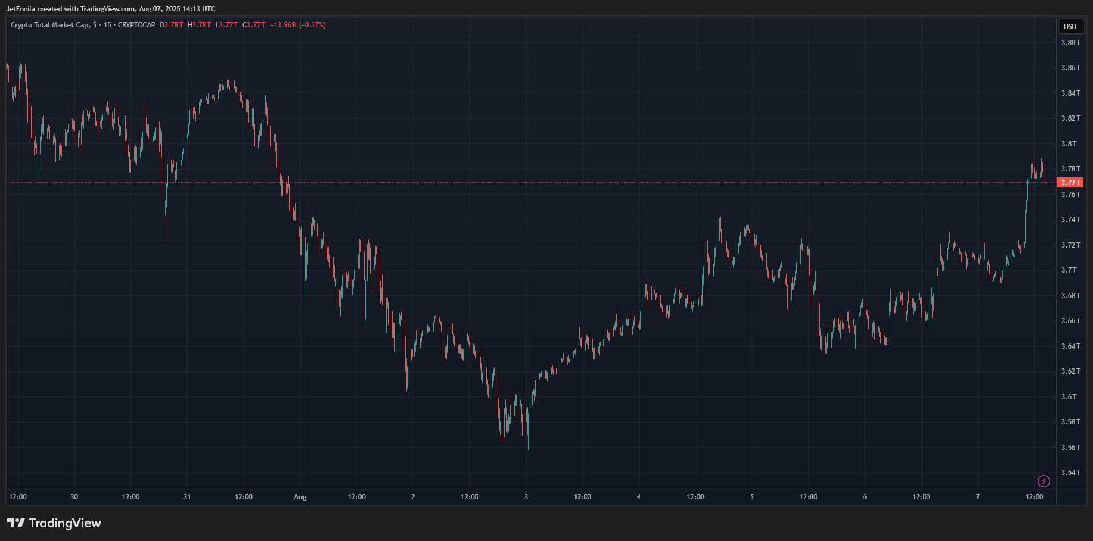Click the rightmost 12:00 label on the time axis
This screenshot has height=541, width=1093.
coord(1034,497)
